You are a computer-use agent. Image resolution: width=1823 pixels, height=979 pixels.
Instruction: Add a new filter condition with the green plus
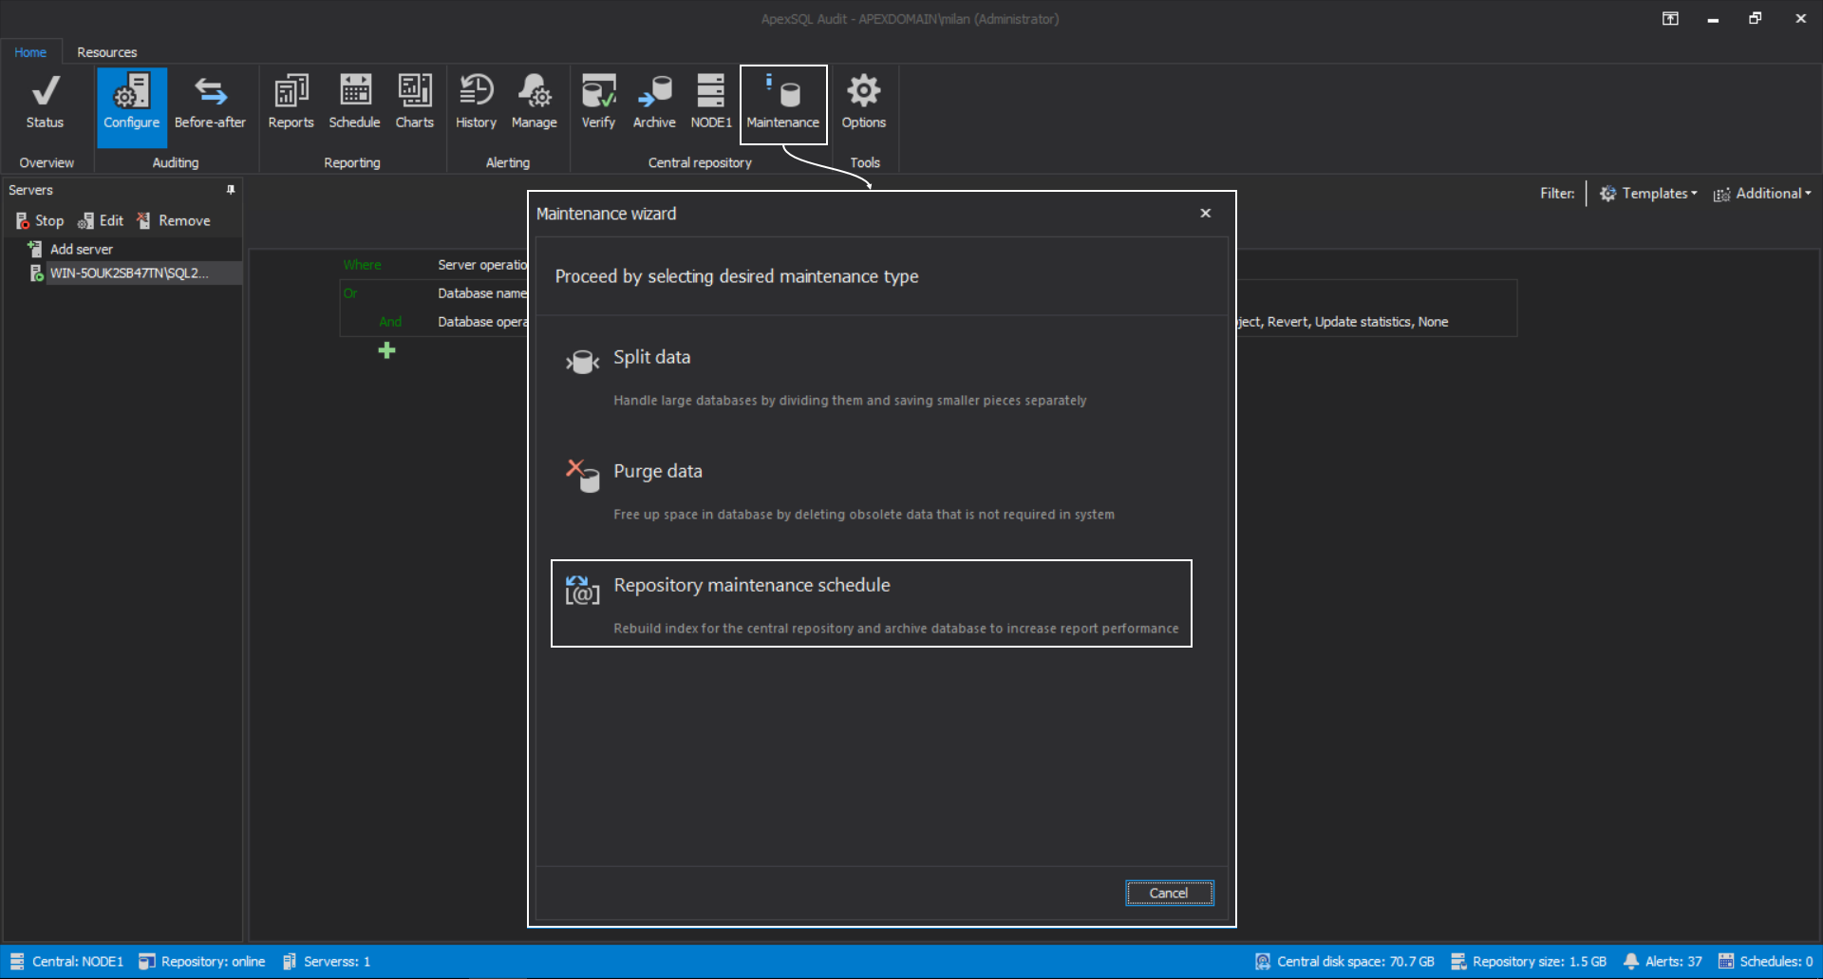386,350
